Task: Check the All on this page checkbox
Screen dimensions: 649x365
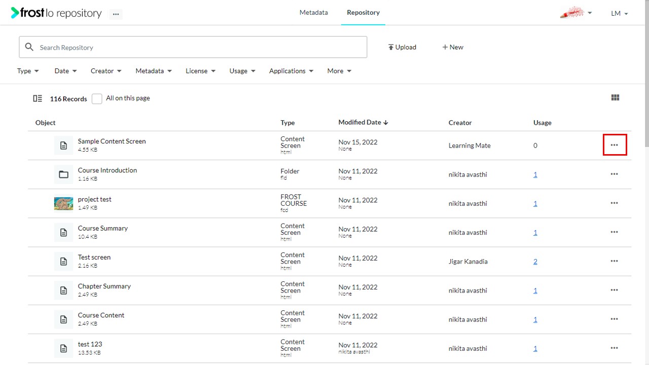Action: pyautogui.click(x=97, y=99)
